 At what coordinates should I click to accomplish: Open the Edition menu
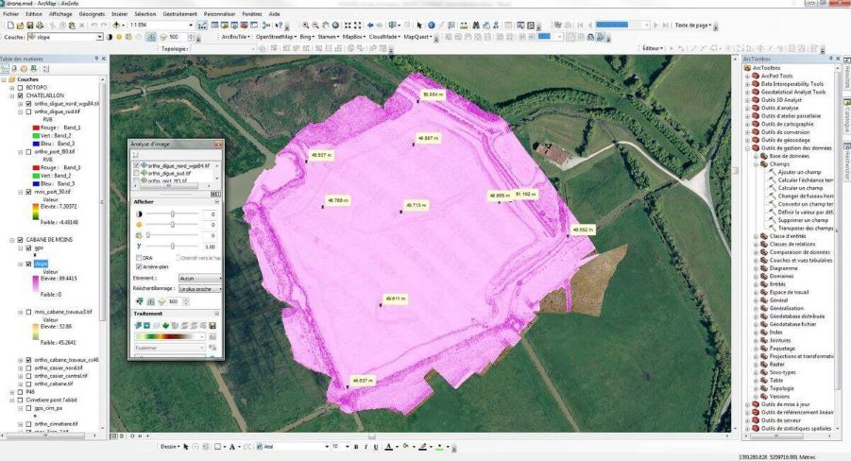click(x=34, y=13)
